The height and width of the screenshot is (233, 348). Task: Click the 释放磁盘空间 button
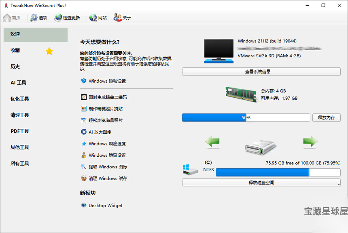coord(261,183)
